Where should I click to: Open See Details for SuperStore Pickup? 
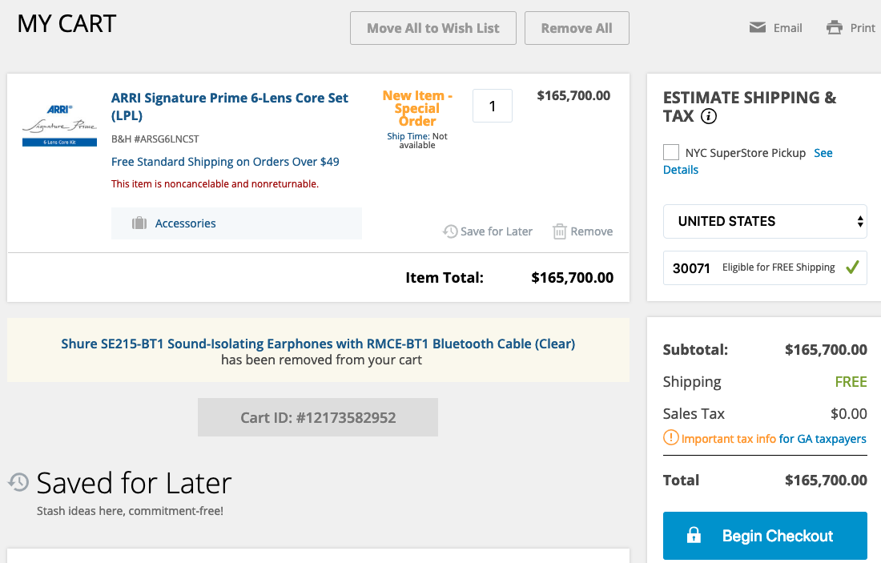[823, 153]
